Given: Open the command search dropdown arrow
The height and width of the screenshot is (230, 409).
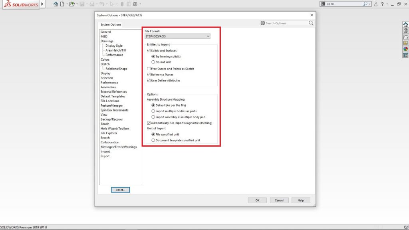Looking at the screenshot, I should 369,4.
